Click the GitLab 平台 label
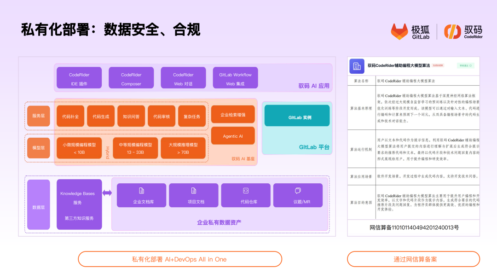497x280 pixels. coord(314,147)
